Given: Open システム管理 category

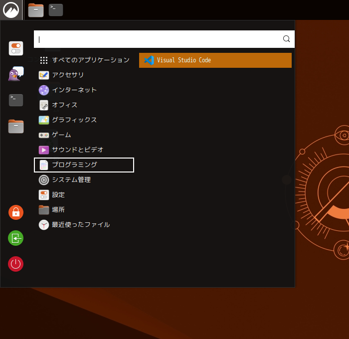Looking at the screenshot, I should click(84, 180).
